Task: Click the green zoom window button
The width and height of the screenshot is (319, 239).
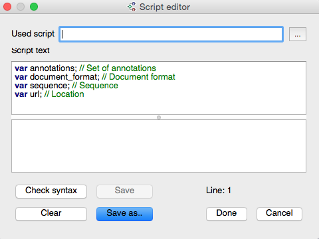Action: coord(34,7)
